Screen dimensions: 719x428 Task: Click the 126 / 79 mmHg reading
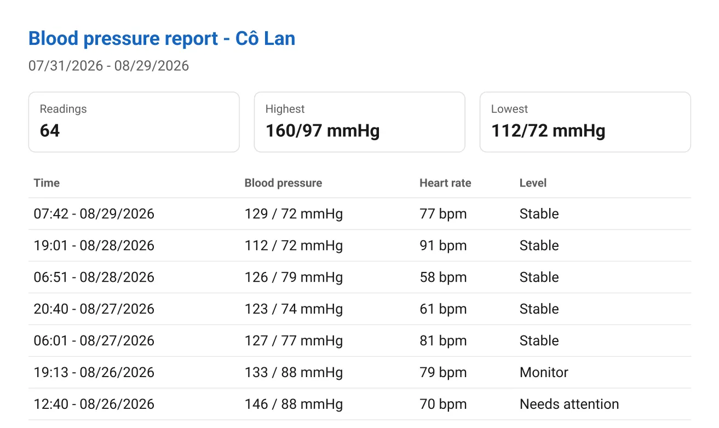[294, 277]
